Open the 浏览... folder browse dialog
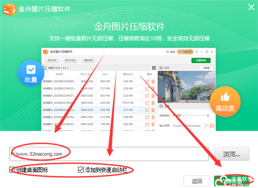Image resolution: width=258 pixels, height=188 pixels. pos(232,154)
